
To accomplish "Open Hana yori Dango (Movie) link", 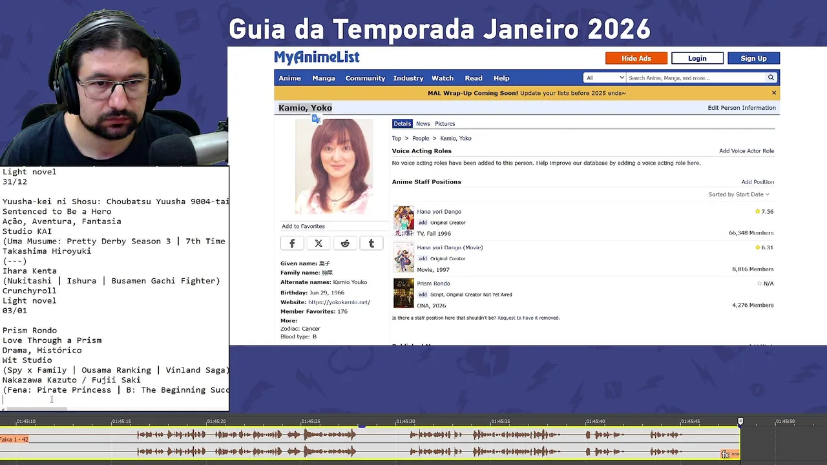I will tap(450, 247).
